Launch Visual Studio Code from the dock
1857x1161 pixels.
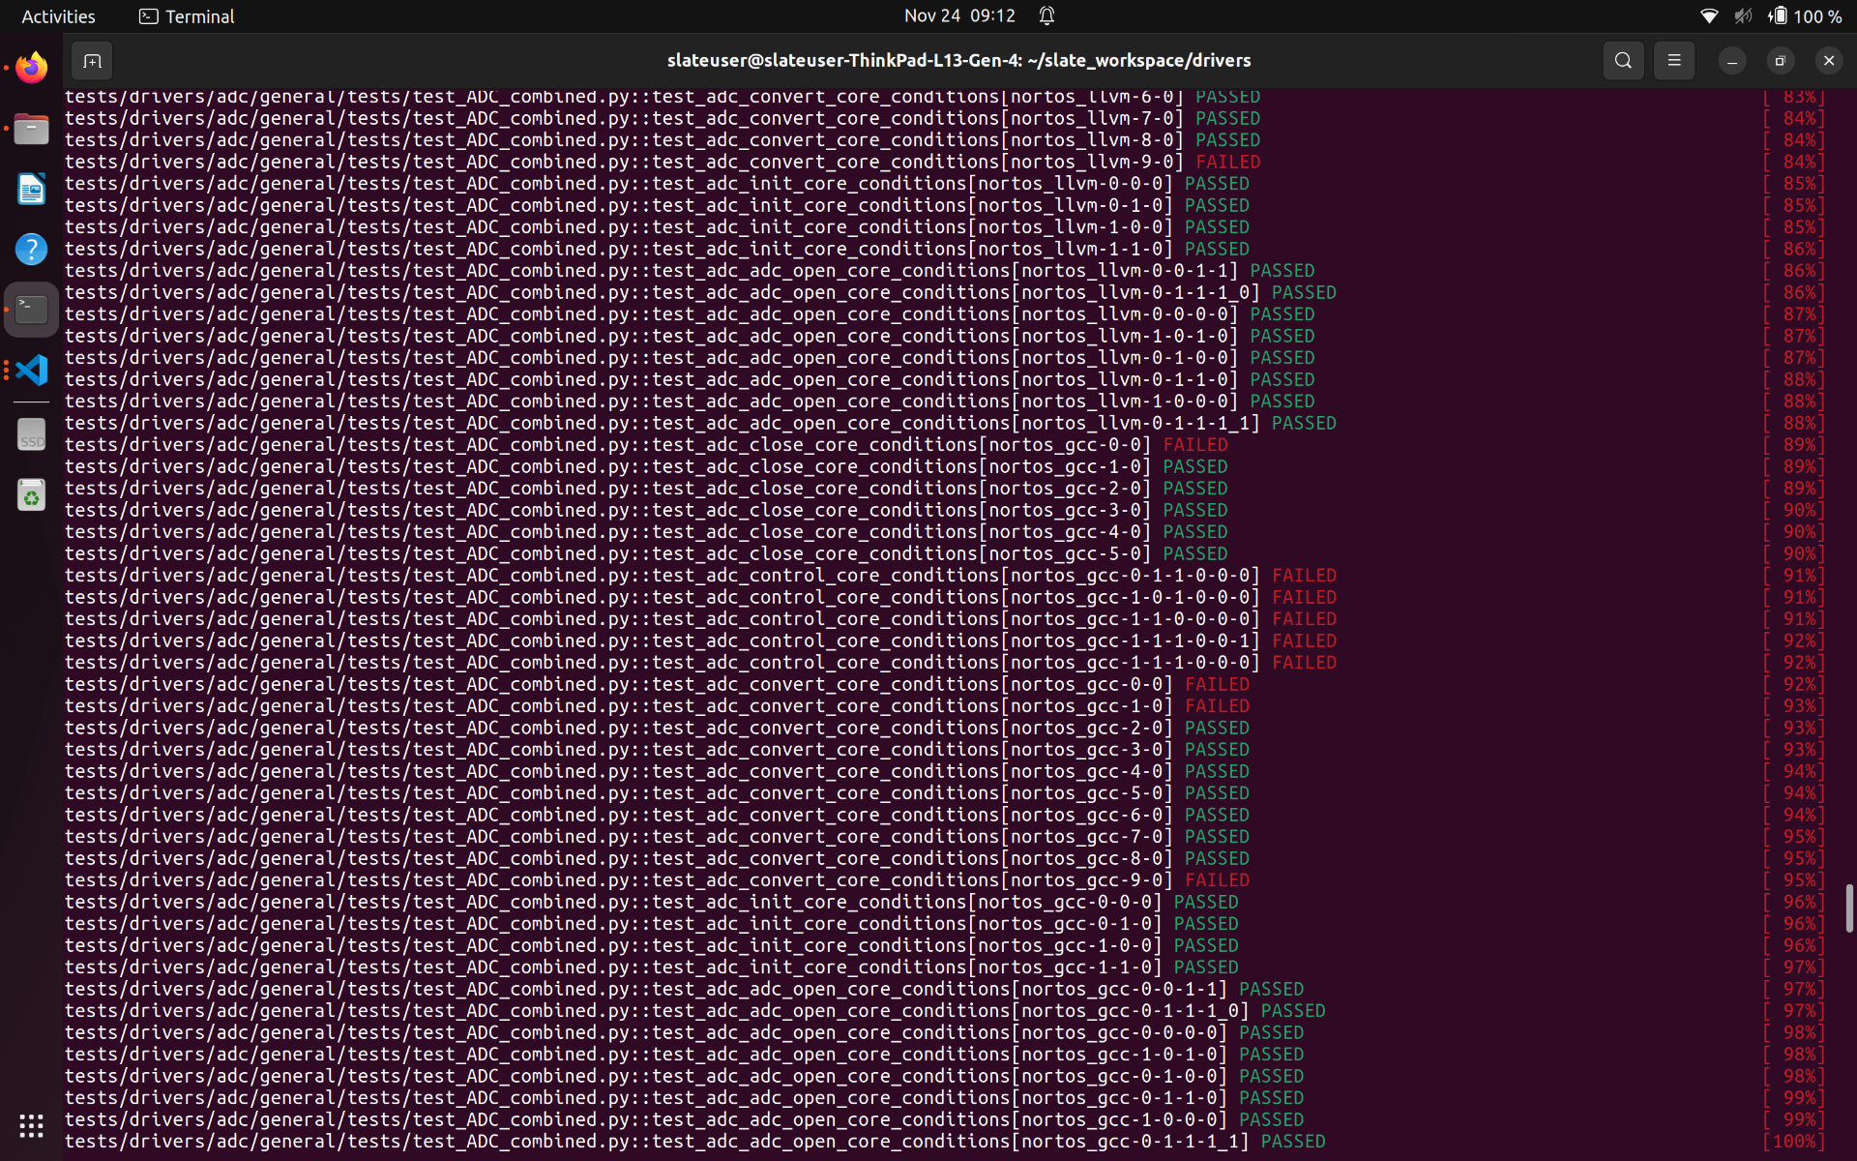(x=31, y=370)
